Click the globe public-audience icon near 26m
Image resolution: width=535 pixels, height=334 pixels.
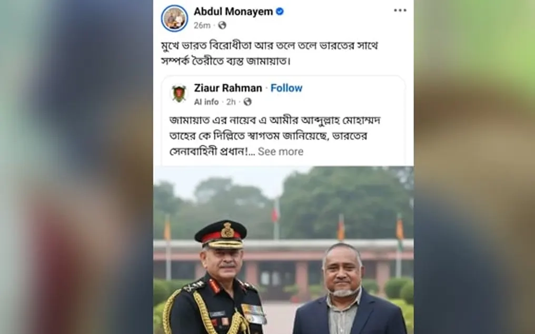tap(222, 25)
